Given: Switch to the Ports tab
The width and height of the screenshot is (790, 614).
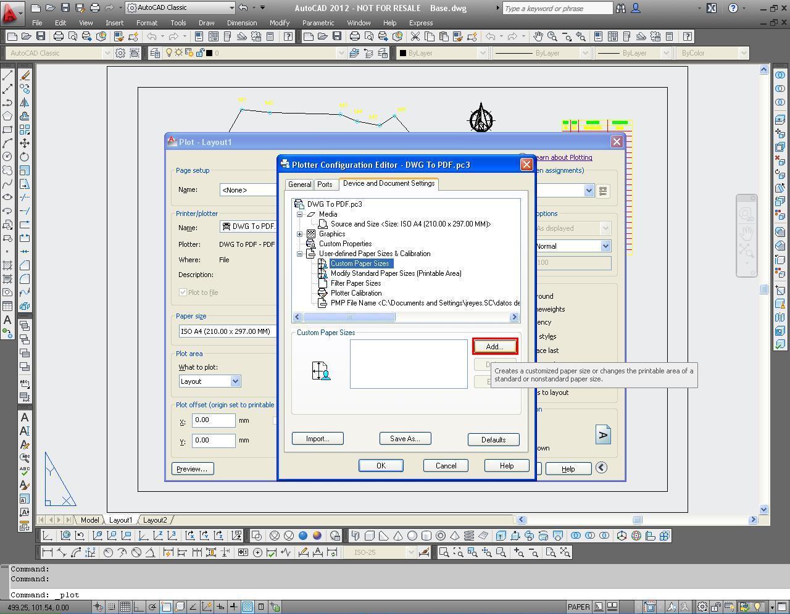Looking at the screenshot, I should pyautogui.click(x=325, y=185).
